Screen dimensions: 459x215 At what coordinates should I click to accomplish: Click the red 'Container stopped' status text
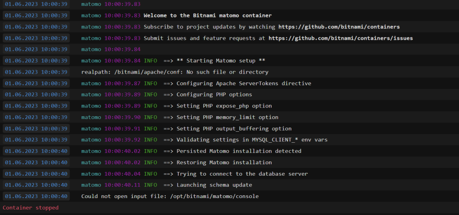[x=31, y=208]
